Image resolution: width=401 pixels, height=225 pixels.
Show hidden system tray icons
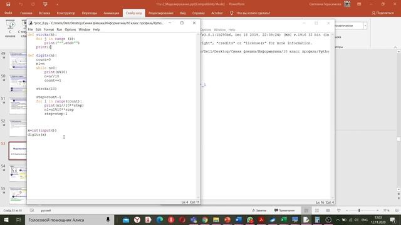click(338, 219)
